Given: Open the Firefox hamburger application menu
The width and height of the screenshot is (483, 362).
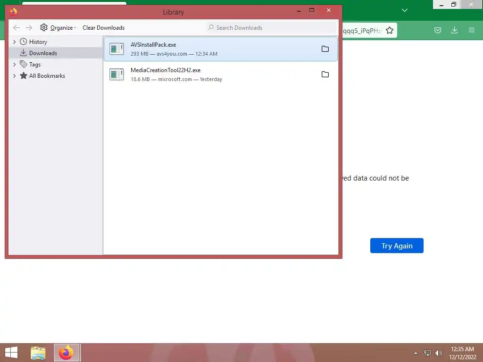Looking at the screenshot, I should click(x=472, y=30).
